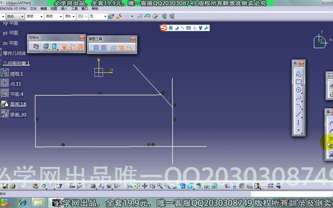
Task: Select the Spline curve tool
Action: click(x=299, y=98)
